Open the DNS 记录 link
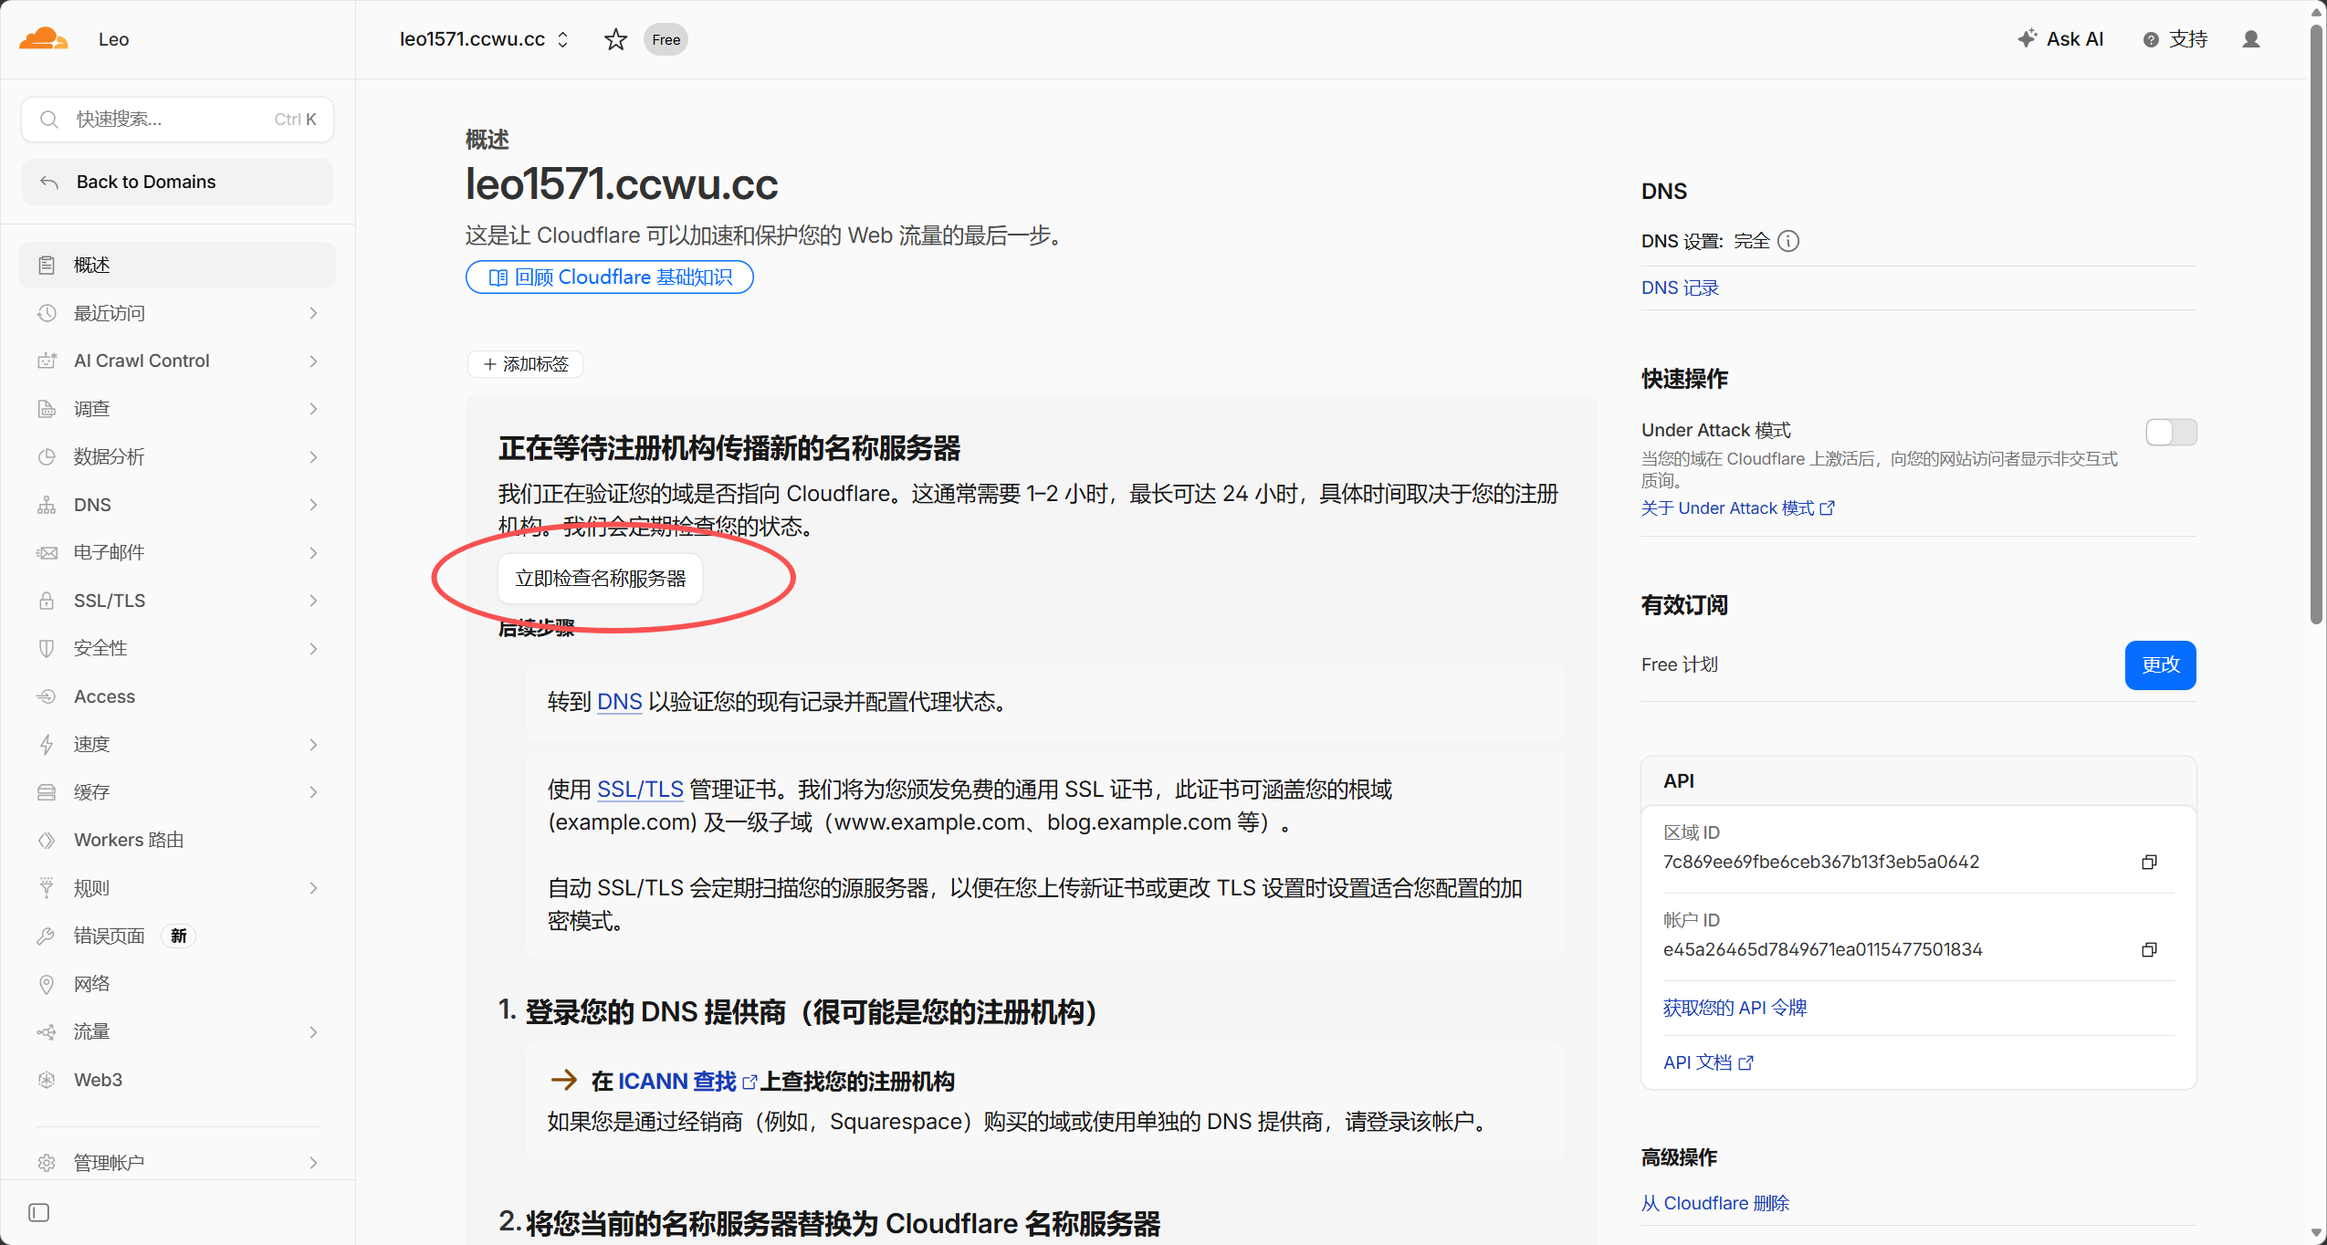This screenshot has width=2327, height=1245. tap(1680, 288)
